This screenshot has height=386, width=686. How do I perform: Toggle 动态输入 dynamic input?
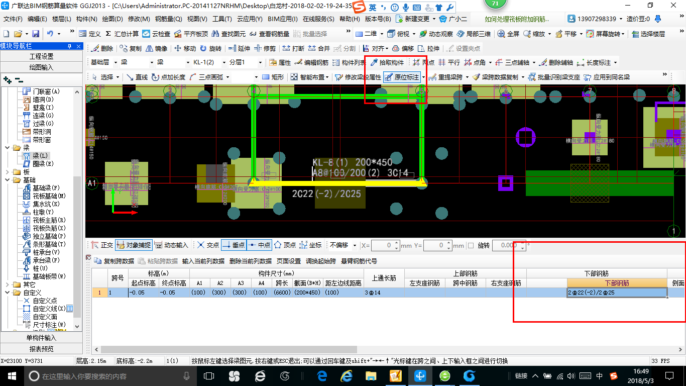pos(171,245)
